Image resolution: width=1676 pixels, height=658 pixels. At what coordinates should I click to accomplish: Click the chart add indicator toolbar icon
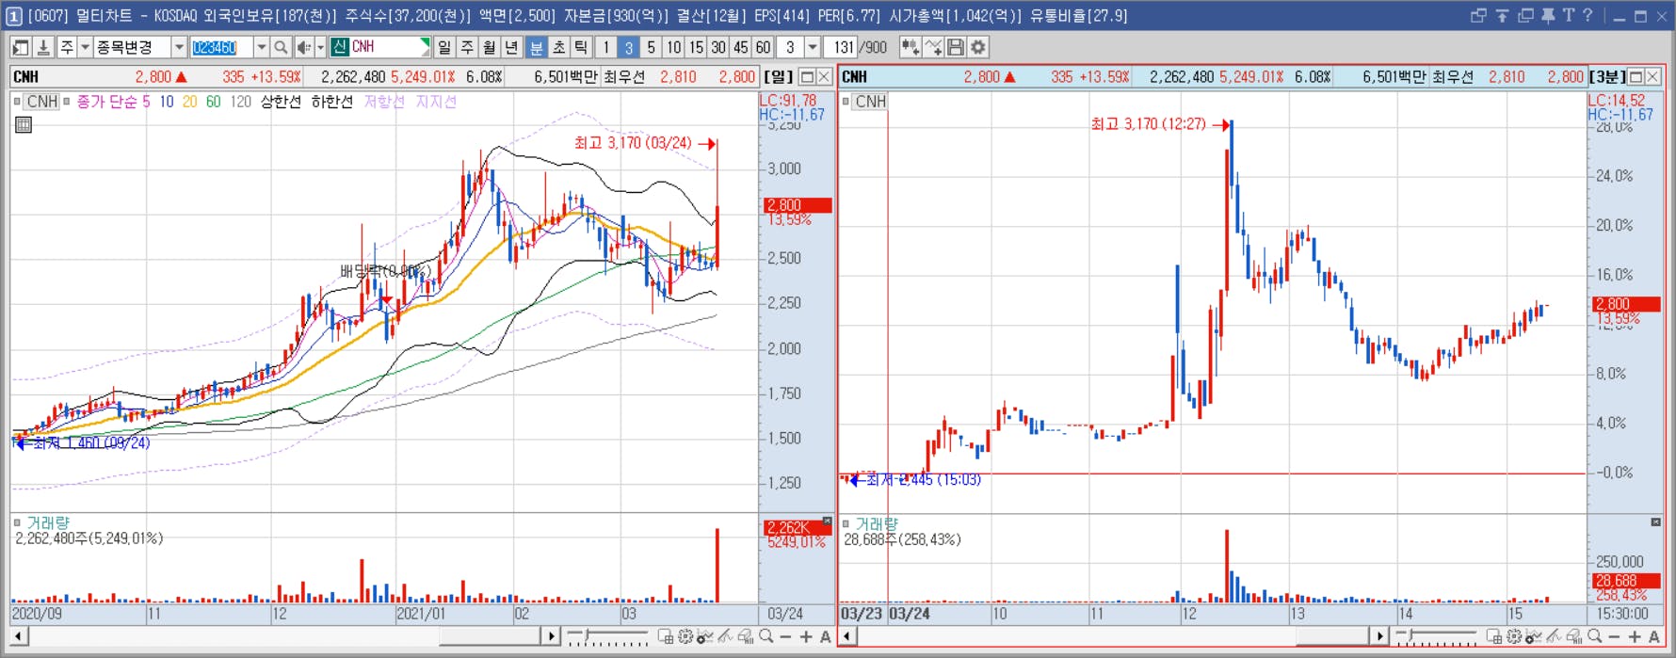(x=911, y=47)
